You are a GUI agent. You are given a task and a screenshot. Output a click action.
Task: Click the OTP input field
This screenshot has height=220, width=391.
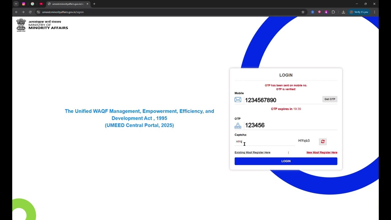tap(290, 125)
